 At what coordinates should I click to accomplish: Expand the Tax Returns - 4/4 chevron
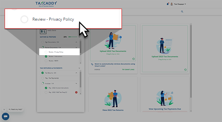click(76, 73)
